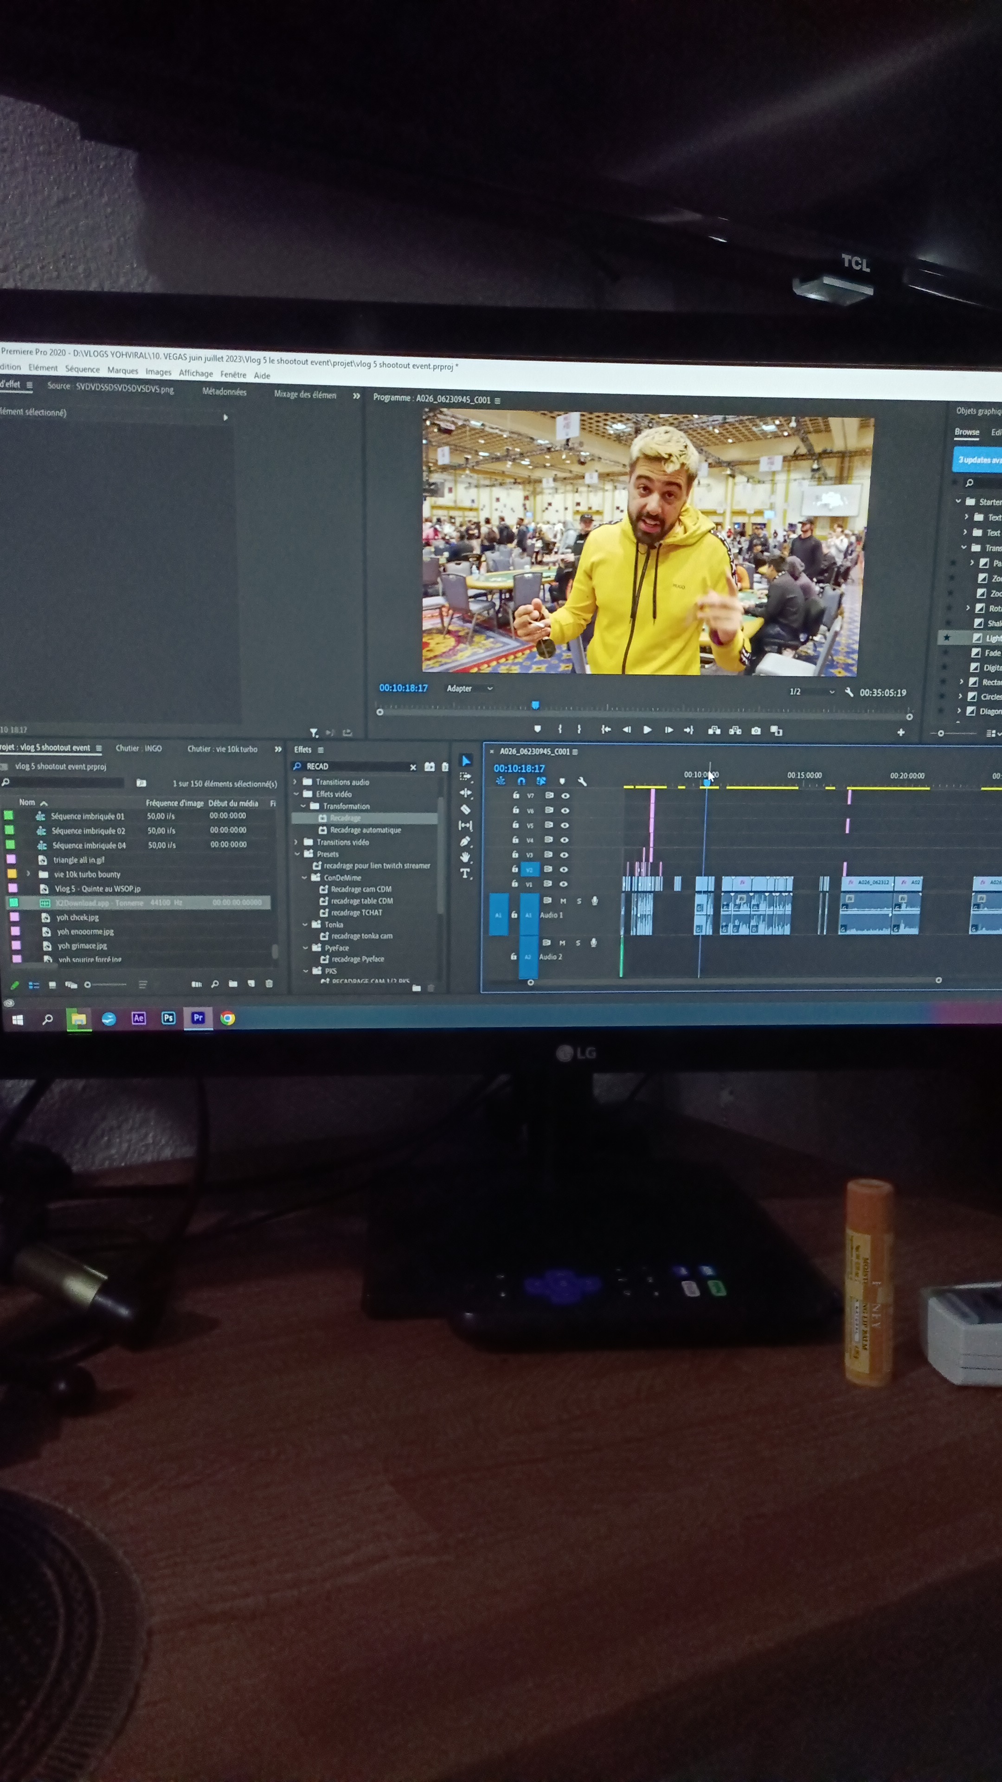Open the Adapter zoom level dropdown

[469, 688]
